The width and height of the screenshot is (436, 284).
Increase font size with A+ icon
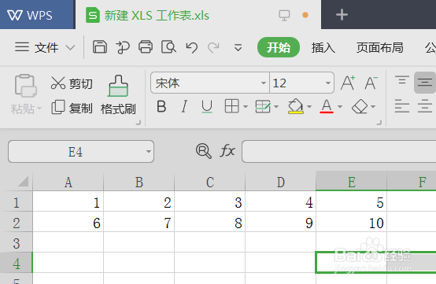click(x=348, y=83)
